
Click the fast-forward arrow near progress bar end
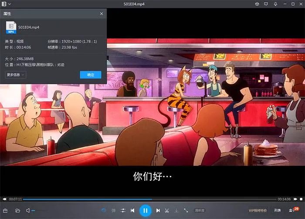295,199
